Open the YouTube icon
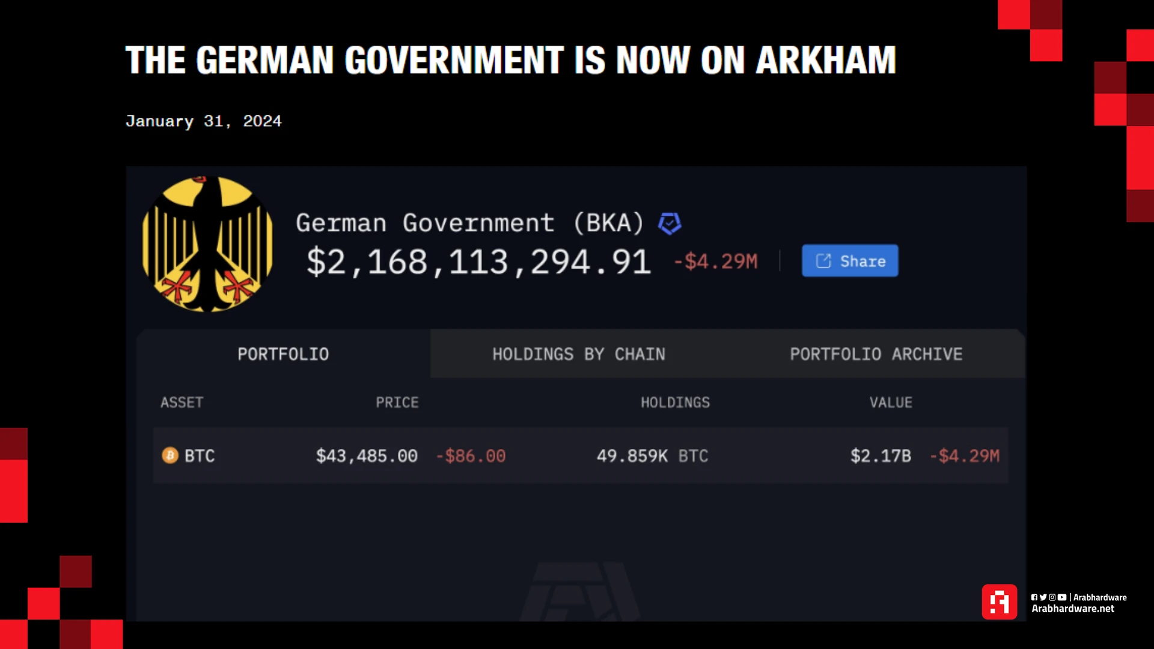The width and height of the screenshot is (1154, 649). [x=1062, y=597]
